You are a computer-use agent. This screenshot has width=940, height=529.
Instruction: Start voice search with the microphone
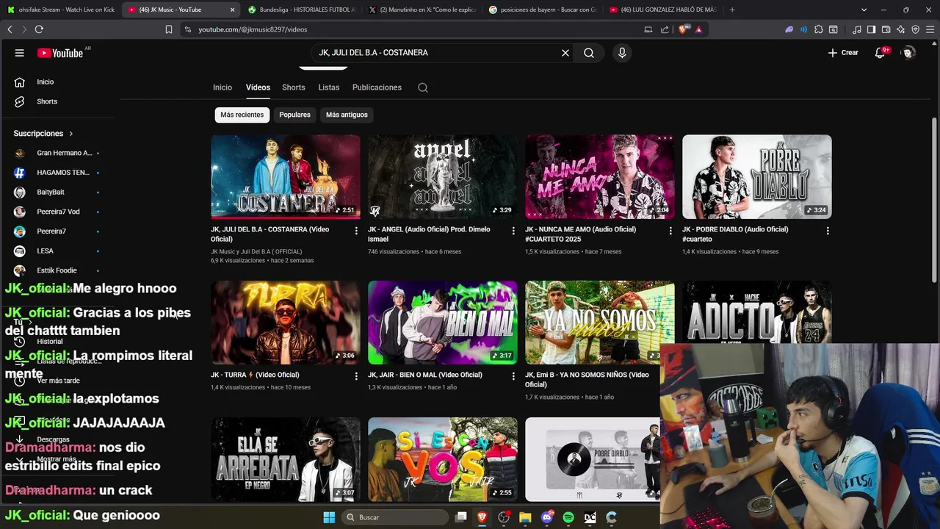point(622,53)
